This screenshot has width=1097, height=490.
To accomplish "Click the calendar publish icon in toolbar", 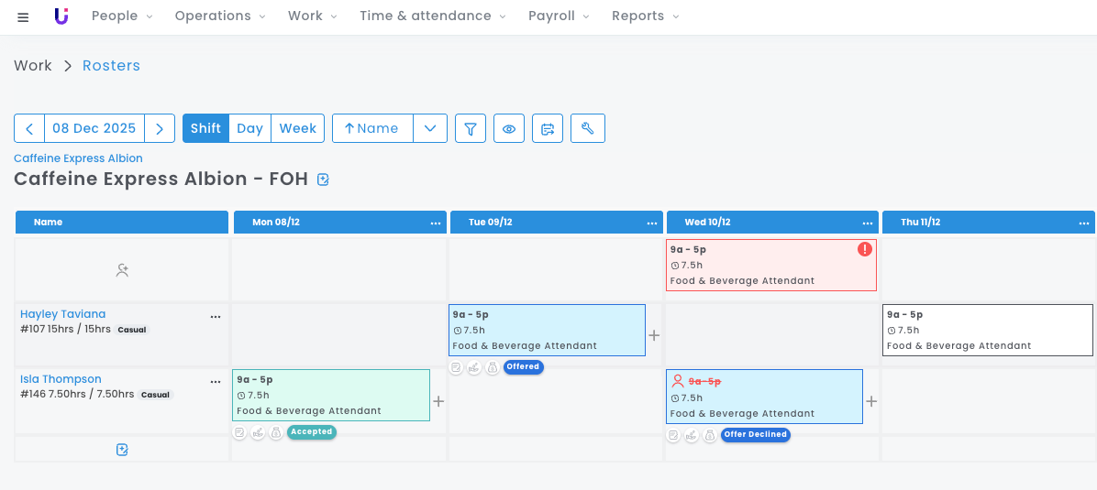I will 548,128.
